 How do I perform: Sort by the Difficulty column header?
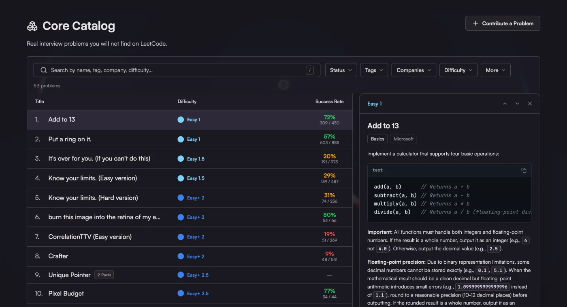click(187, 102)
